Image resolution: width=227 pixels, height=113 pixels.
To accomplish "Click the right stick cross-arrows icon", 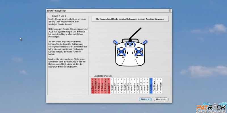I will [139, 52].
